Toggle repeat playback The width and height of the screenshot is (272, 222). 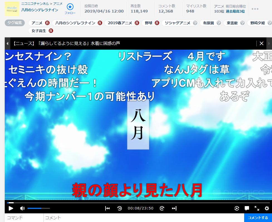pos(237,208)
